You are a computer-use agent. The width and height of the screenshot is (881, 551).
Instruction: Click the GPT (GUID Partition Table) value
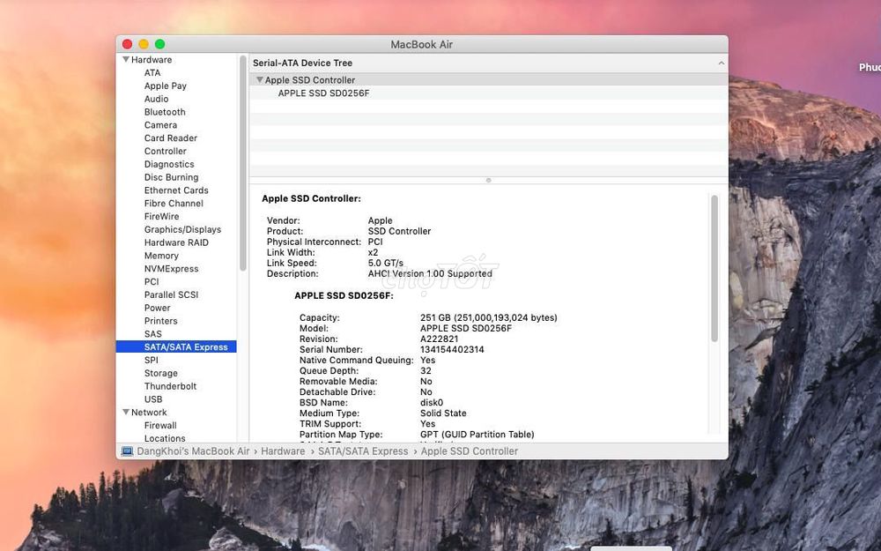click(x=477, y=434)
